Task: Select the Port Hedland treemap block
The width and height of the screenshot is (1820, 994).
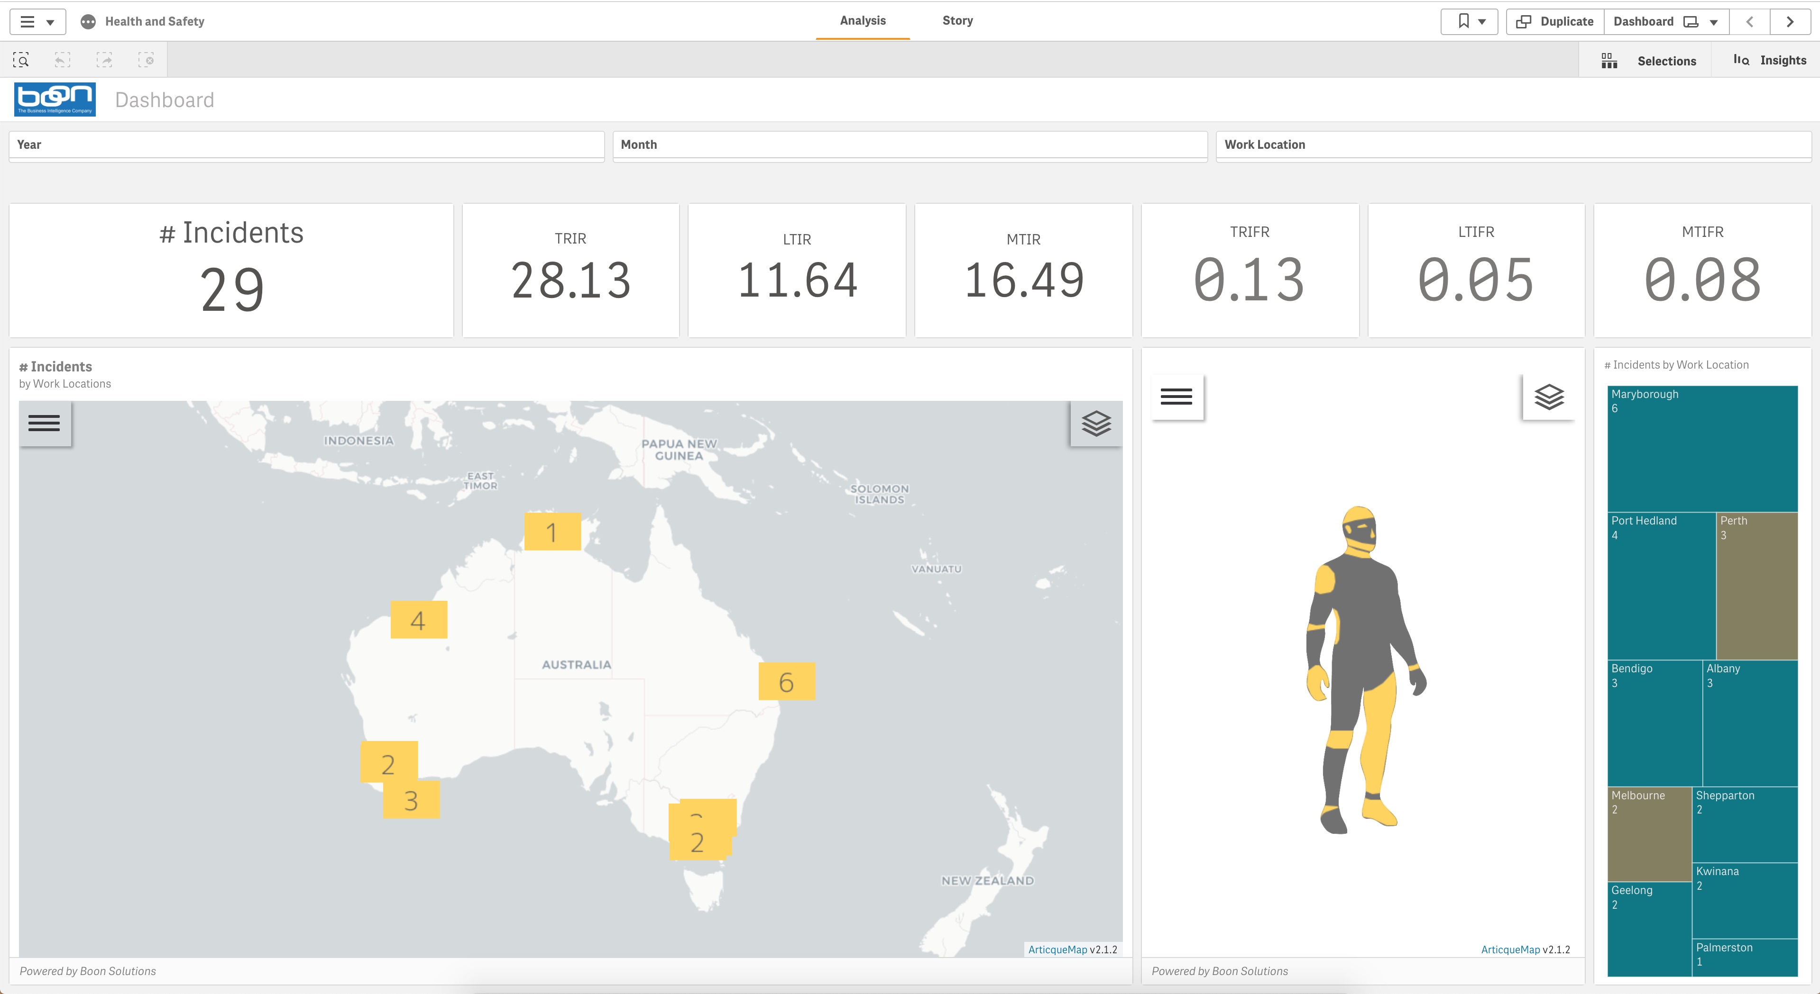Action: click(1662, 586)
